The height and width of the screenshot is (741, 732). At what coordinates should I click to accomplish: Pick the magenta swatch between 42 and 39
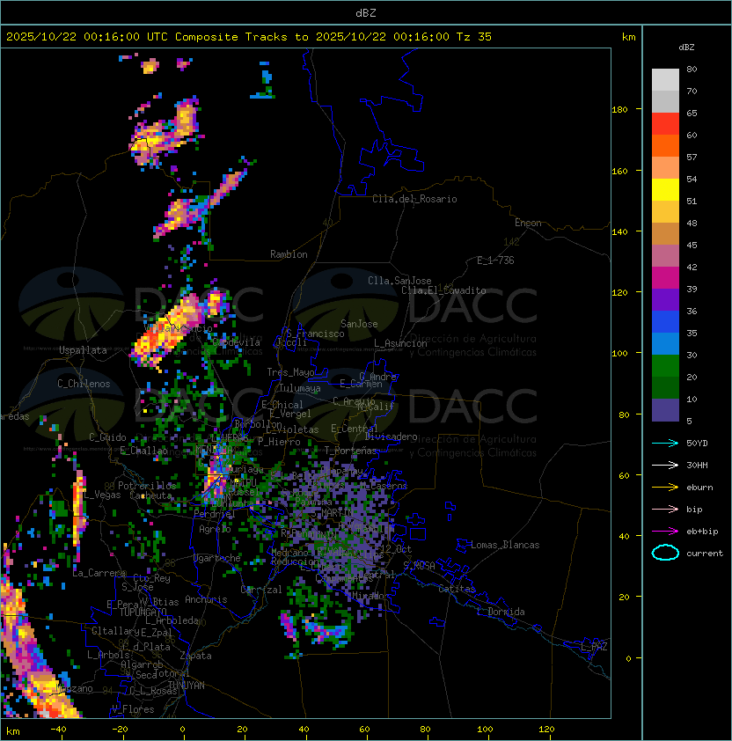[665, 278]
